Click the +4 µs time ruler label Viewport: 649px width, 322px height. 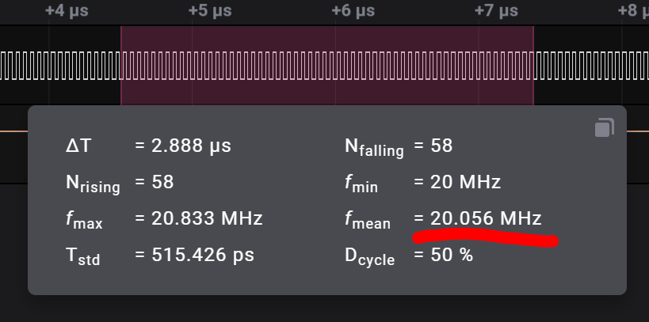tap(67, 11)
